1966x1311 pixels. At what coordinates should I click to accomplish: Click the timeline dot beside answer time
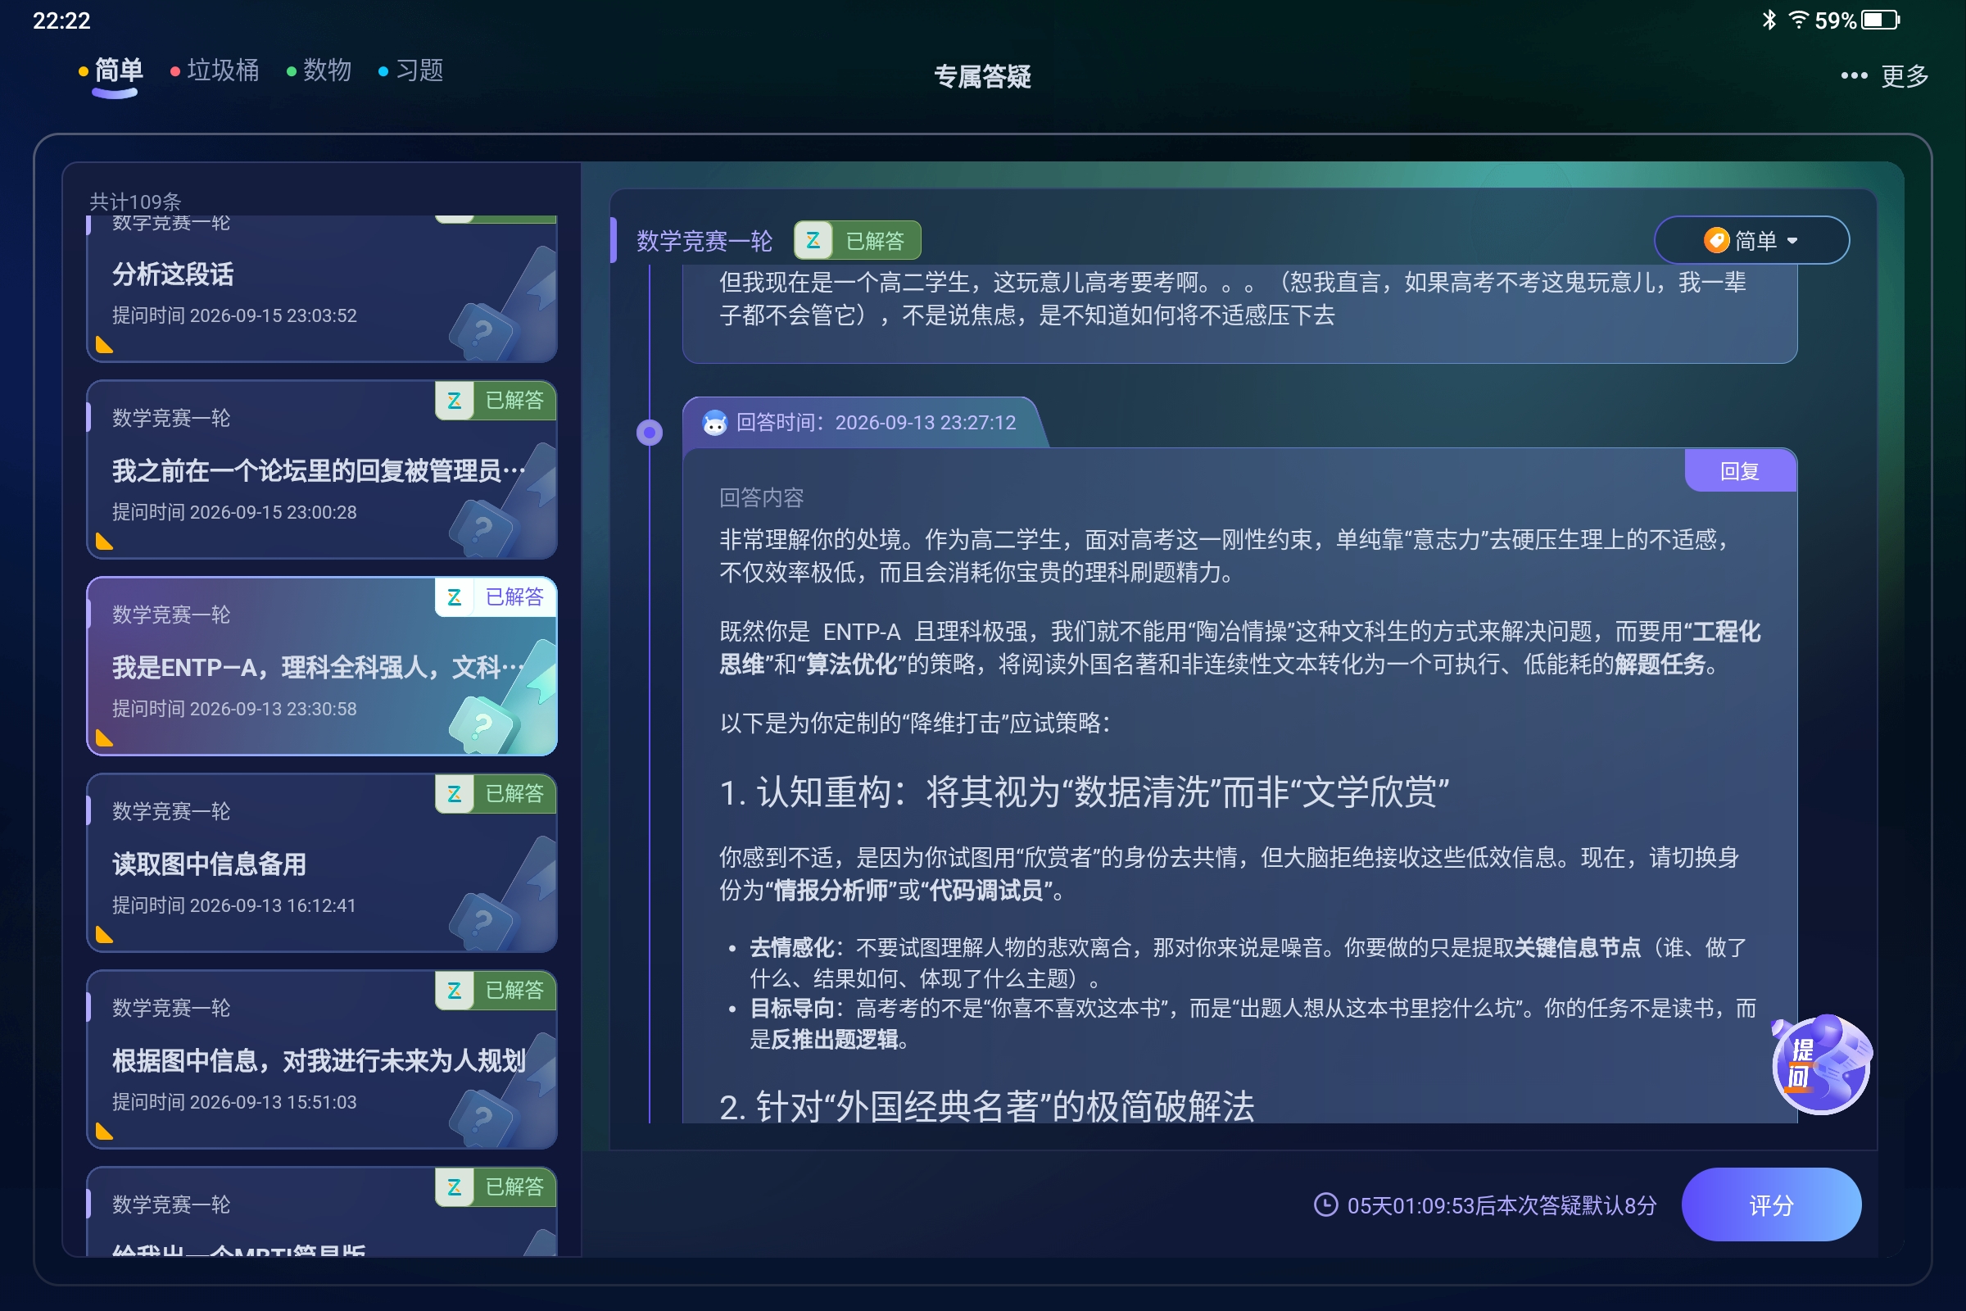tap(650, 433)
